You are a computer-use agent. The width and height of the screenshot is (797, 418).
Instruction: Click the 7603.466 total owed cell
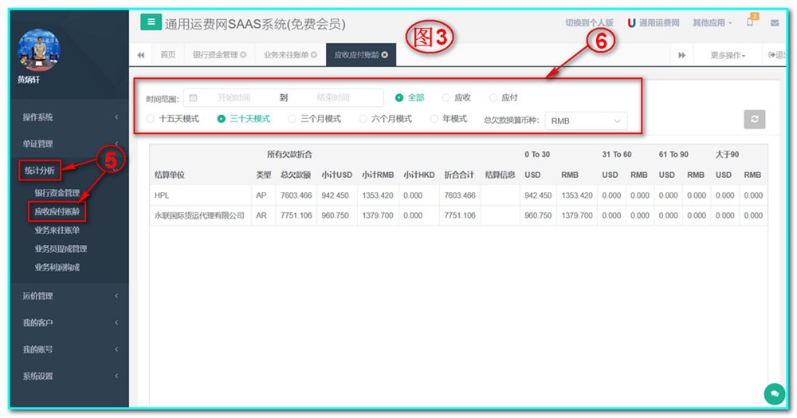pos(296,195)
